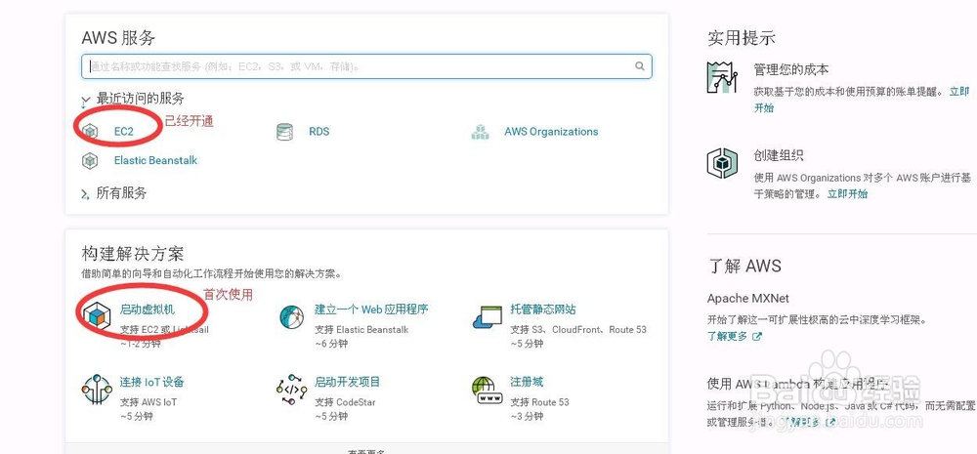Image resolution: width=977 pixels, height=454 pixels.
Task: Open the 启动开发项目 link
Action: pos(347,382)
